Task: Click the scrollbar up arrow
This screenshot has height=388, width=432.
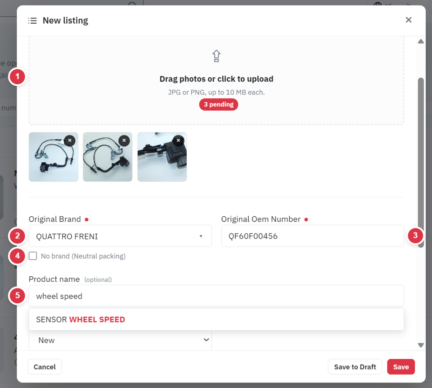Action: (421, 41)
